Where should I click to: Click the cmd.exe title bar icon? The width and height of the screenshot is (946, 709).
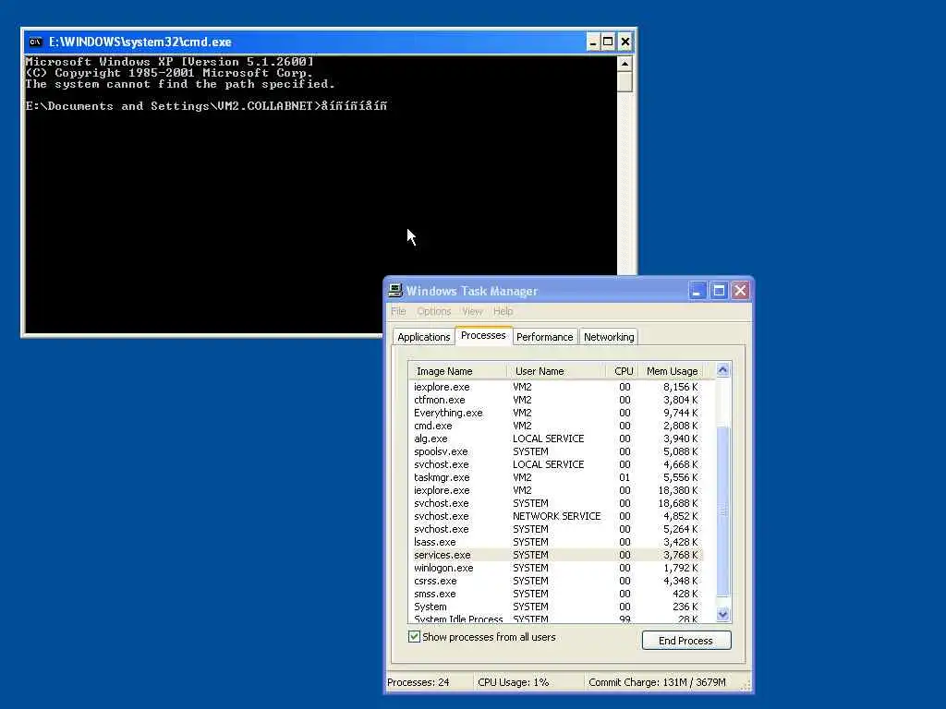(36, 42)
